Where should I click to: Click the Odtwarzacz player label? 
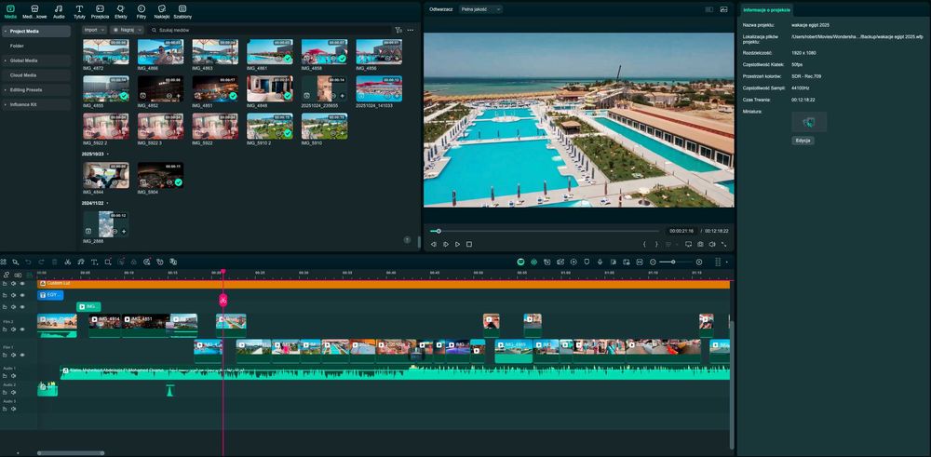click(441, 9)
